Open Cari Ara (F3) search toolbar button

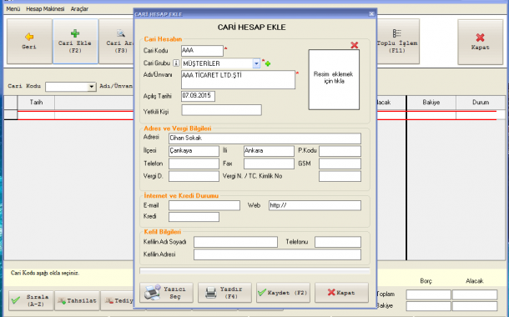117,41
